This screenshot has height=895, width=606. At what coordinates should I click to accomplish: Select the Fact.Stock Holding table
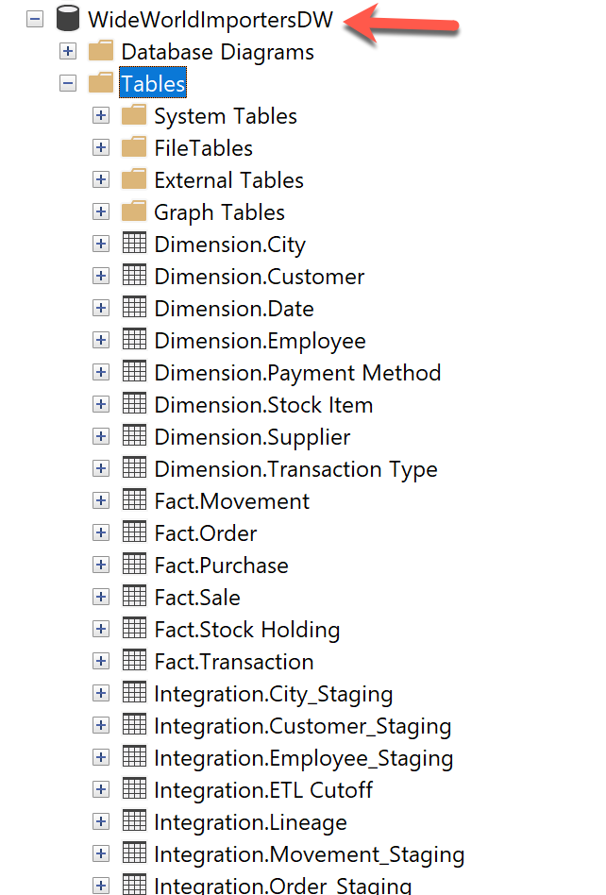(x=246, y=630)
